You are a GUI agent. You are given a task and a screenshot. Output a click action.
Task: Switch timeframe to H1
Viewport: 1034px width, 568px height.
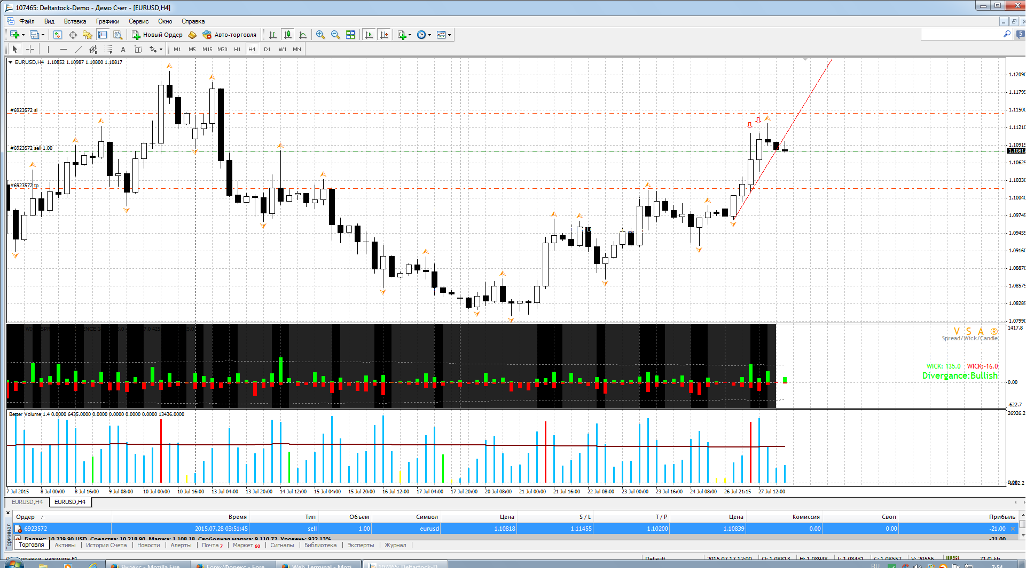pos(237,49)
